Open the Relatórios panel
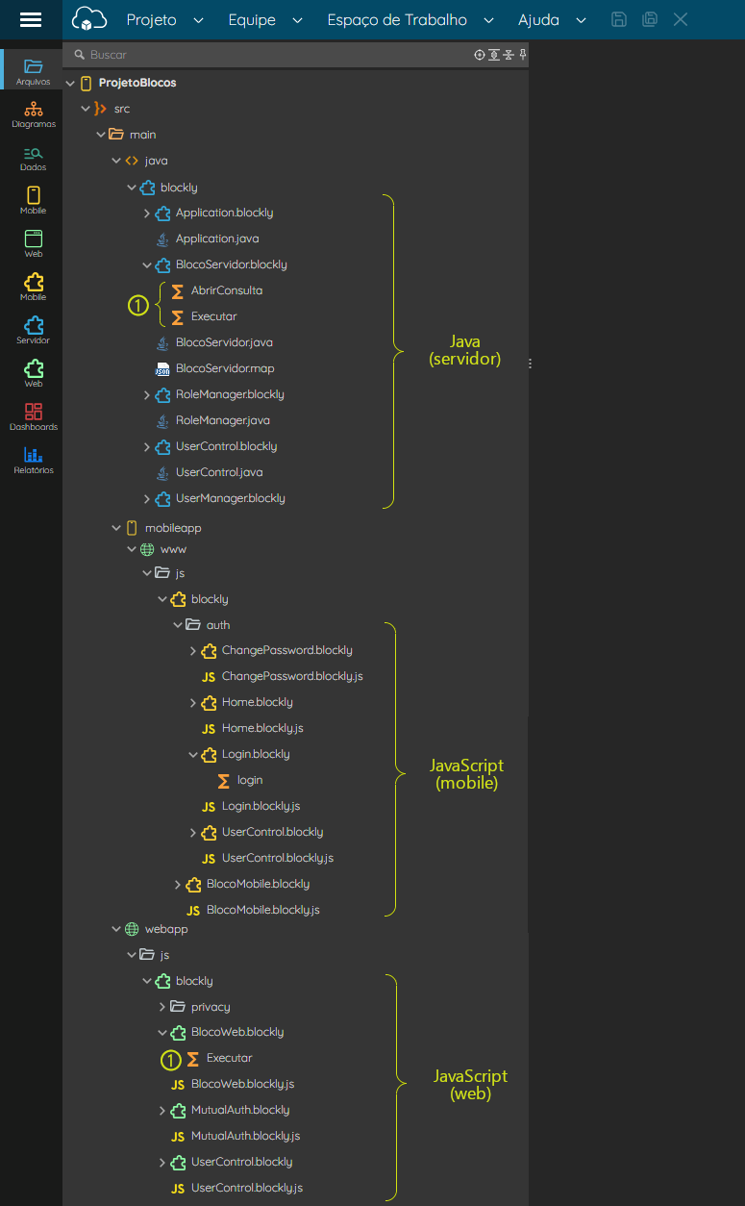 33,460
